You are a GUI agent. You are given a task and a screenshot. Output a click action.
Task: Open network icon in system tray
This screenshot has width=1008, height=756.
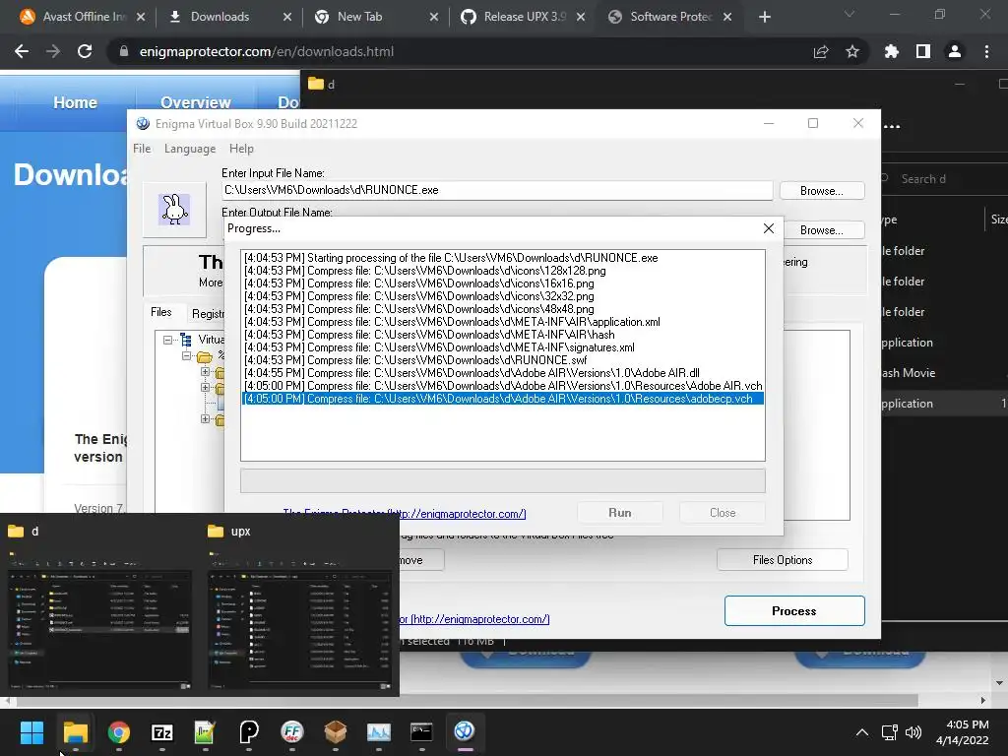[890, 732]
